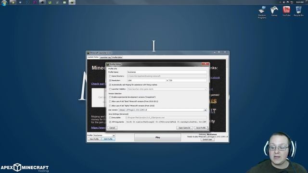Toggle the Resolution checkbox
Image resolution: width=308 pixels, height=173 pixels.
point(110,80)
